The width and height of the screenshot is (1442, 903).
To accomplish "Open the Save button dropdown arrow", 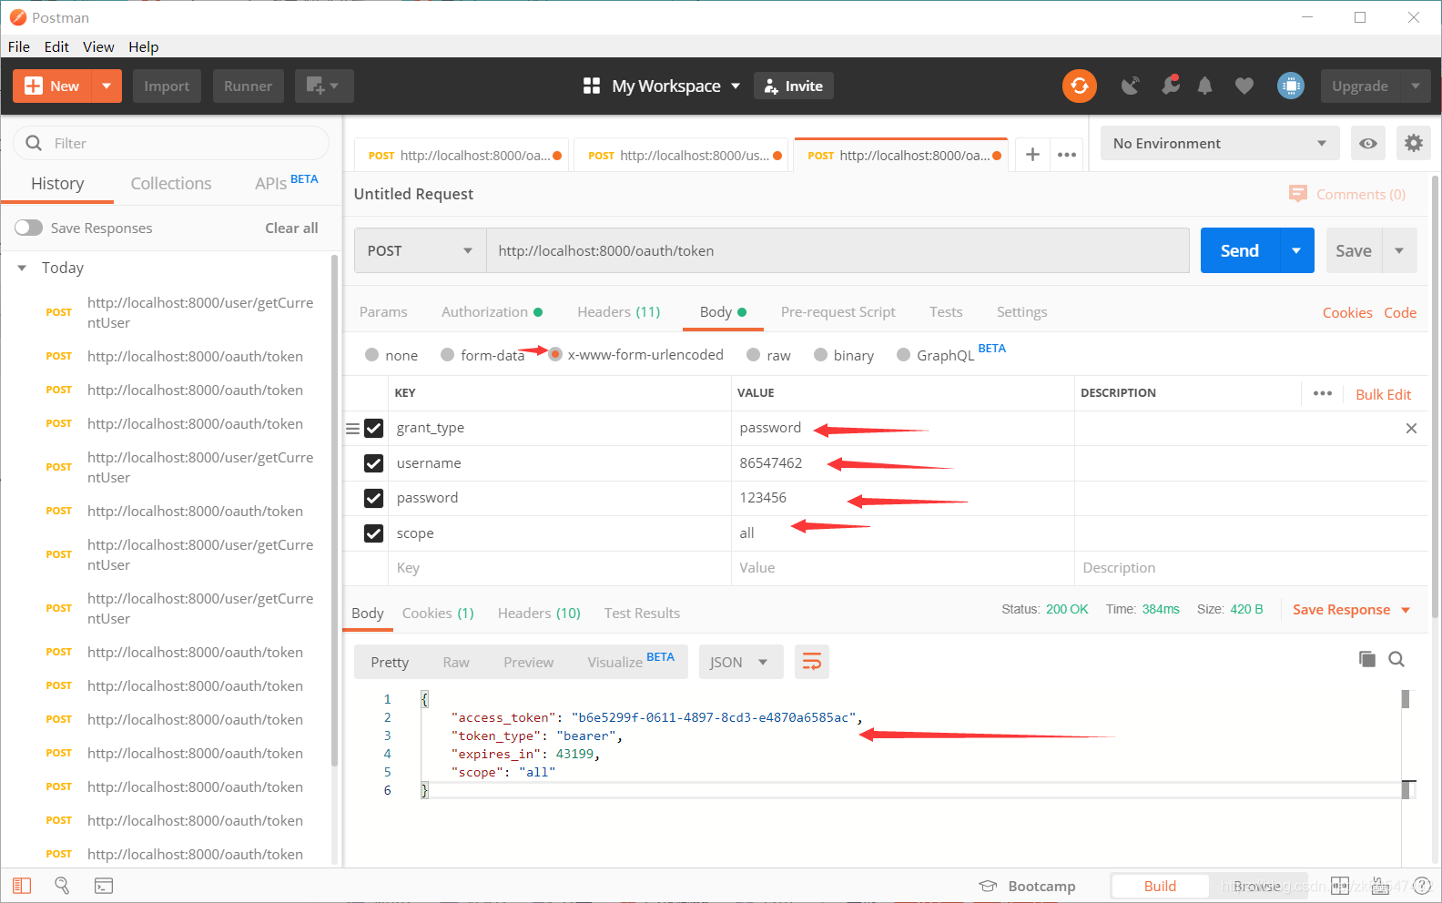I will pyautogui.click(x=1399, y=250).
